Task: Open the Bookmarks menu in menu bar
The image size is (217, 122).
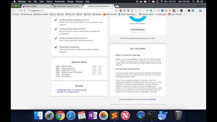Action: click(x=60, y=1)
